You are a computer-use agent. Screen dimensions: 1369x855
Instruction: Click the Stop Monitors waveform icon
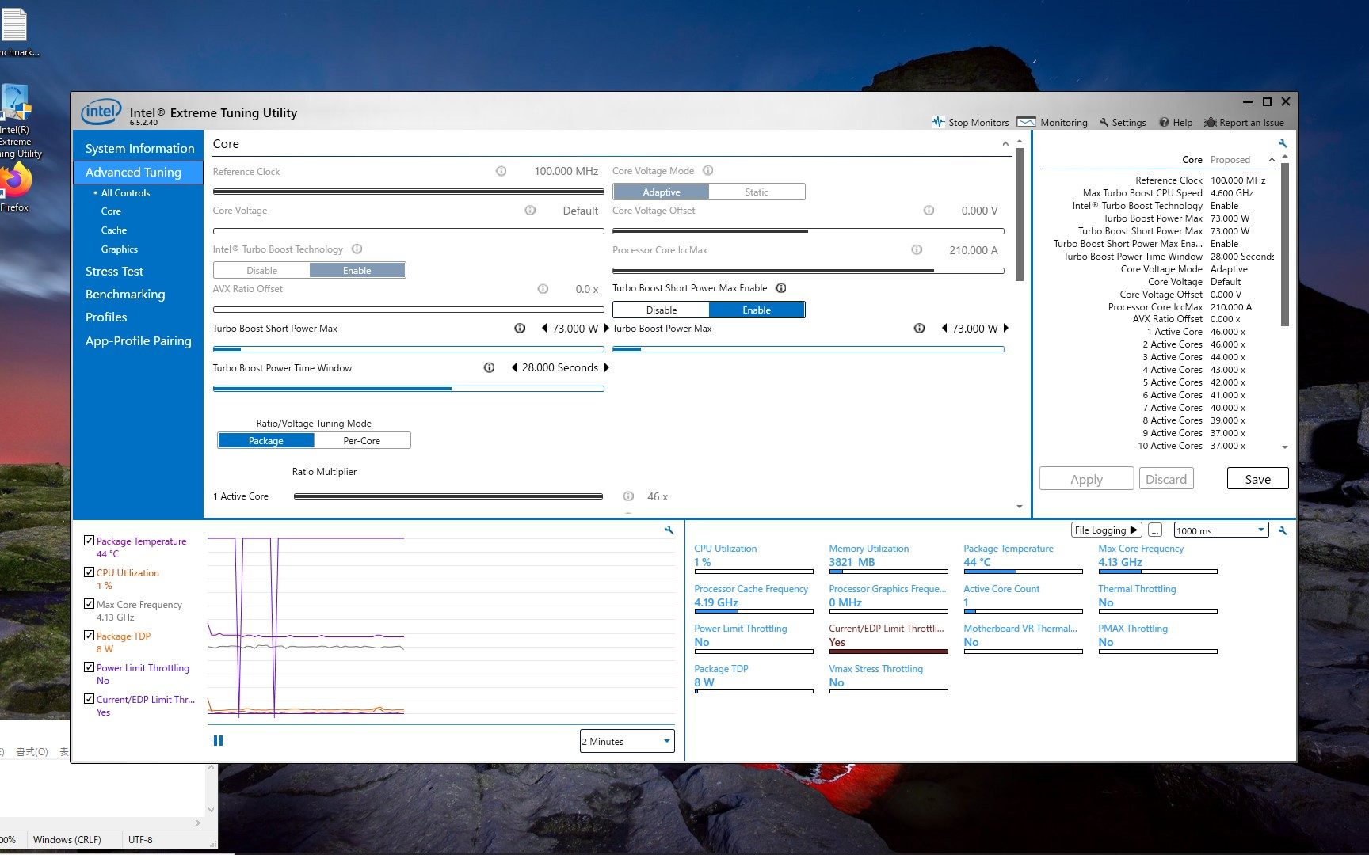click(x=939, y=122)
